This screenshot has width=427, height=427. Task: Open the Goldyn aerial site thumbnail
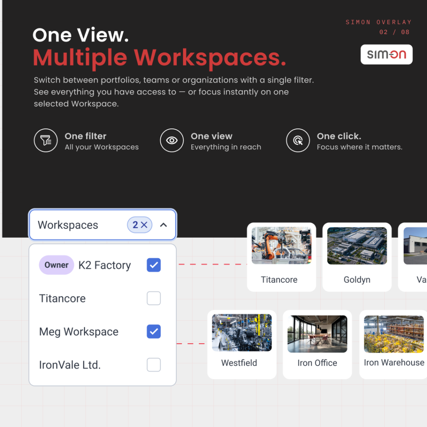pos(357,246)
